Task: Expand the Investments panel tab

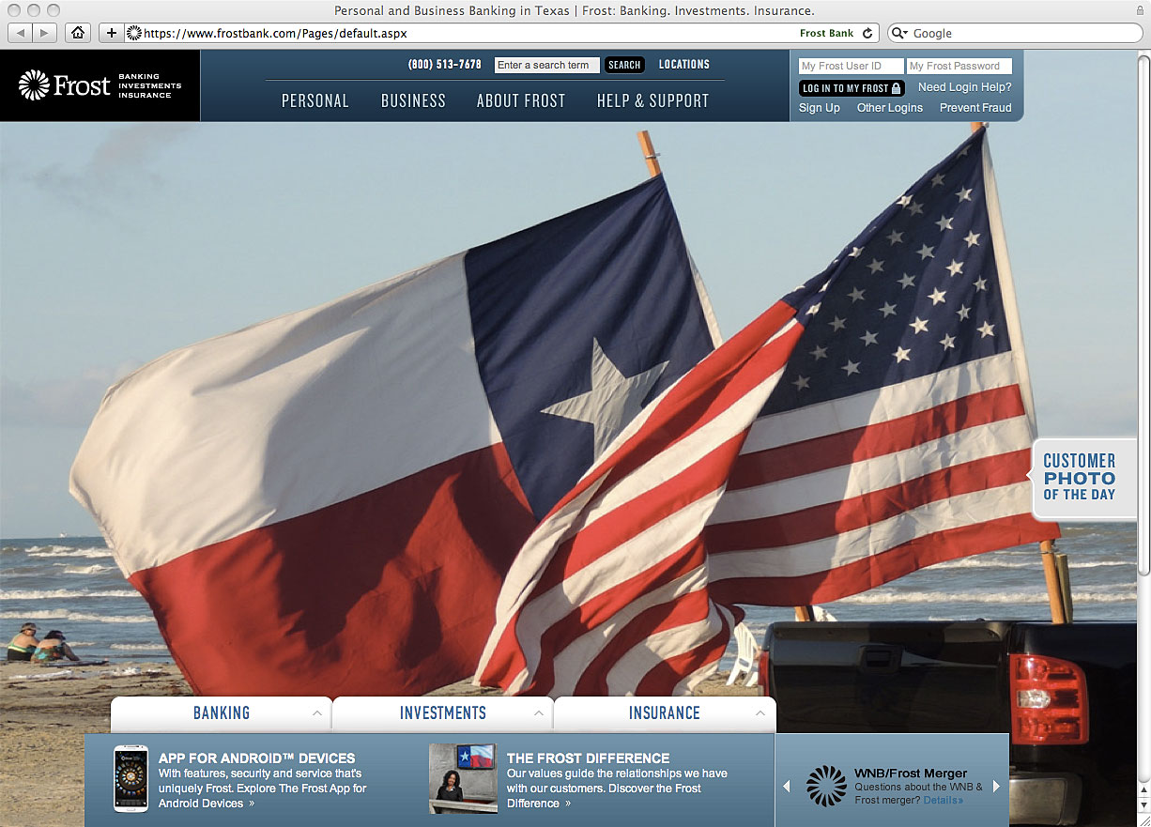Action: [442, 713]
